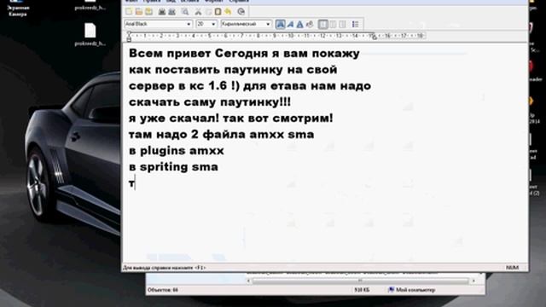Click the Экранная Камера desktop icon
The height and width of the screenshot is (307, 546).
tap(18, 9)
